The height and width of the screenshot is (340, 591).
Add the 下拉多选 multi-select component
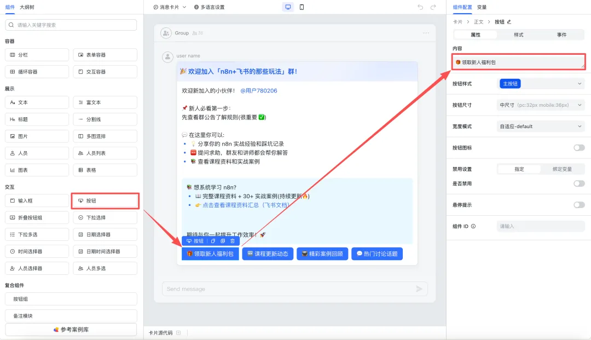37,234
